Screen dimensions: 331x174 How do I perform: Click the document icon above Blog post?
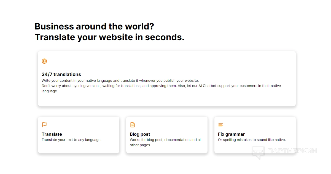(133, 125)
